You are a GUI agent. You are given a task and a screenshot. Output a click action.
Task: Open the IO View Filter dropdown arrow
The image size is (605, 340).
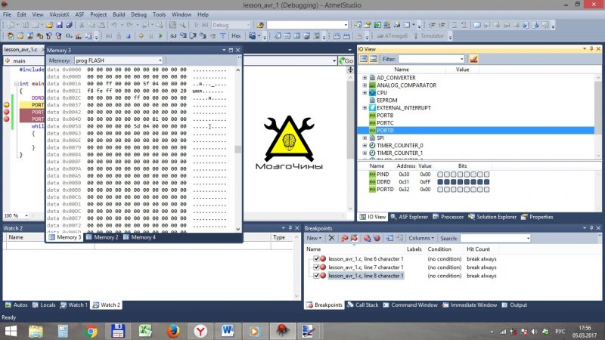[x=461, y=59]
